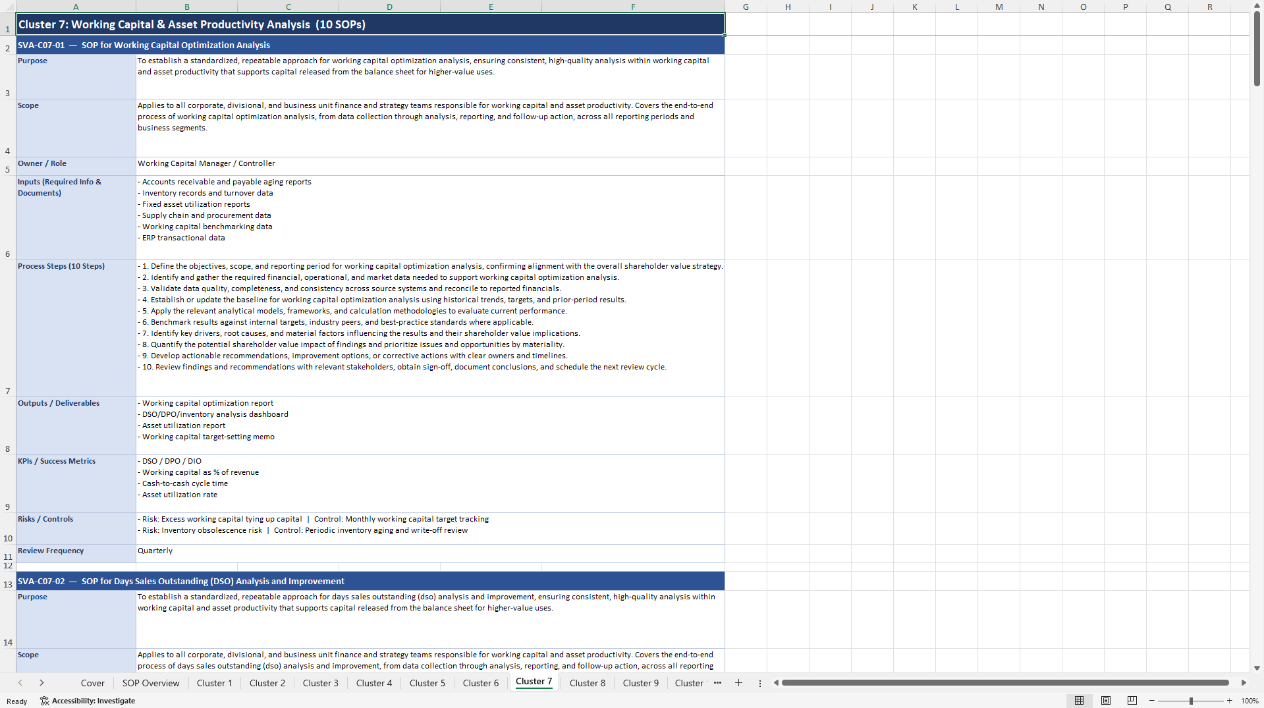
Task: Switch to Page Break Preview icon
Action: pyautogui.click(x=1132, y=701)
